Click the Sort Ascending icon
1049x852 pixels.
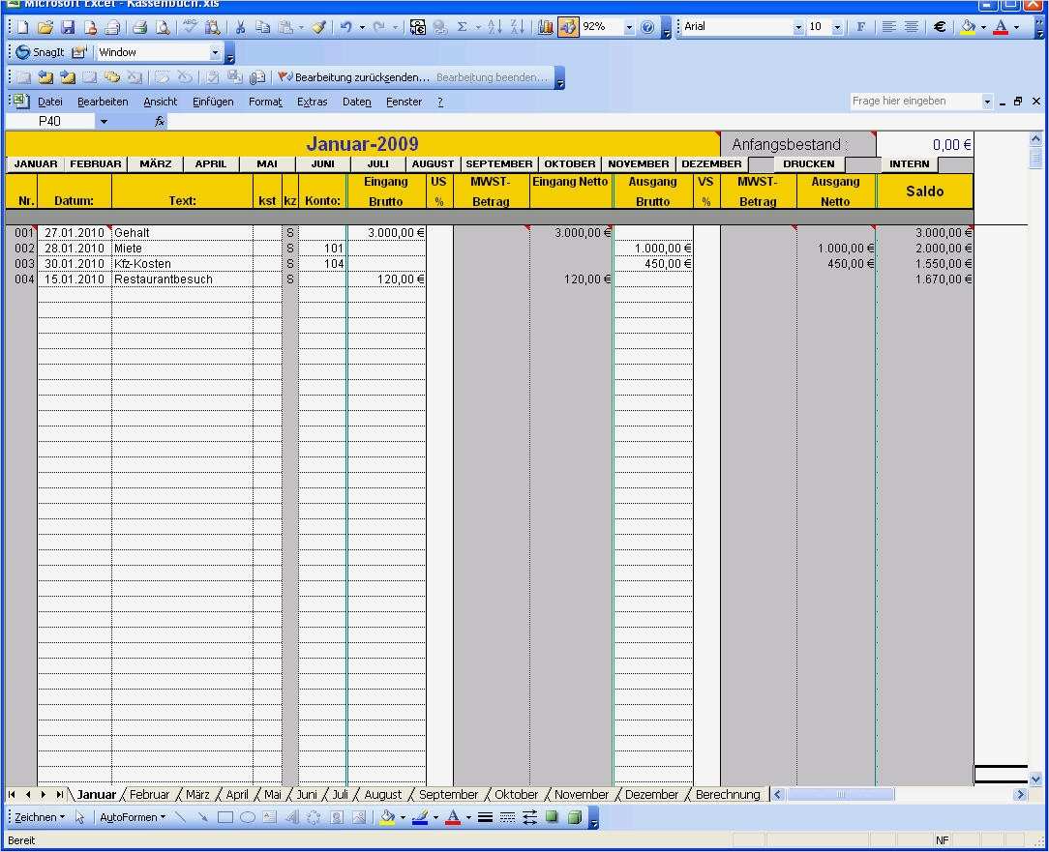(494, 27)
